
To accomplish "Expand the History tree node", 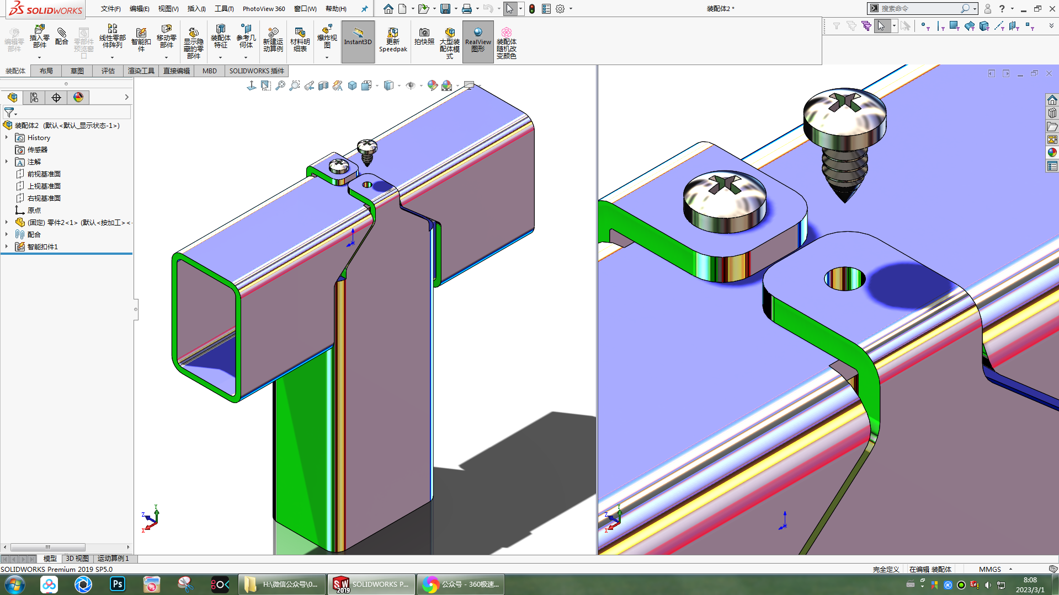I will pos(7,137).
